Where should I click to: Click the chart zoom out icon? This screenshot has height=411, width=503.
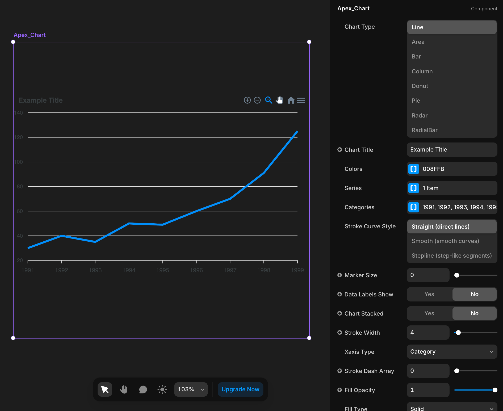coord(257,100)
